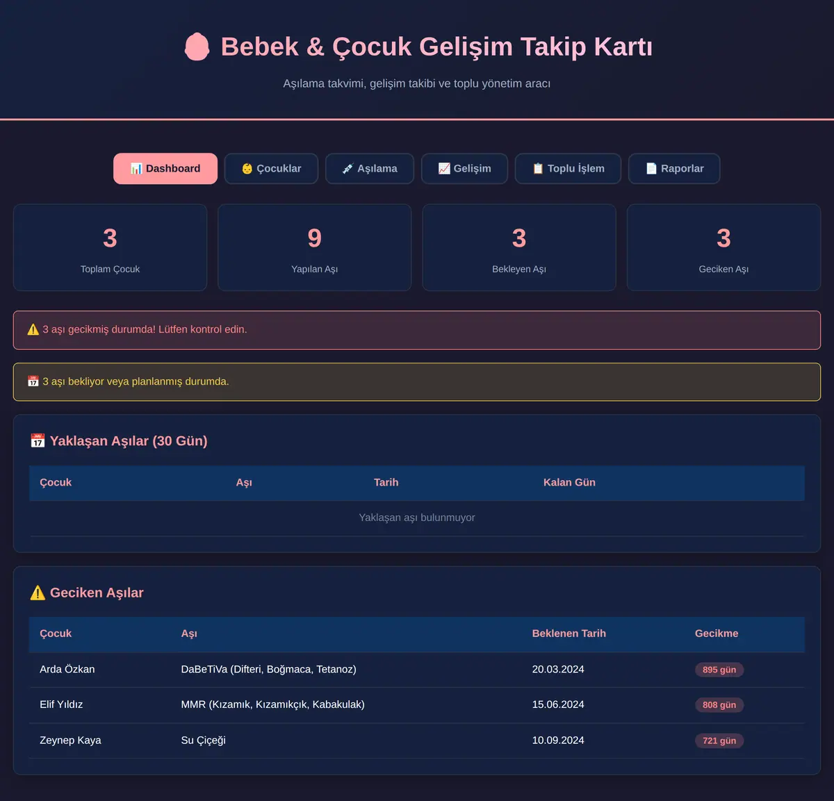Click the Gecikme column header
The width and height of the screenshot is (834, 801).
(x=717, y=634)
